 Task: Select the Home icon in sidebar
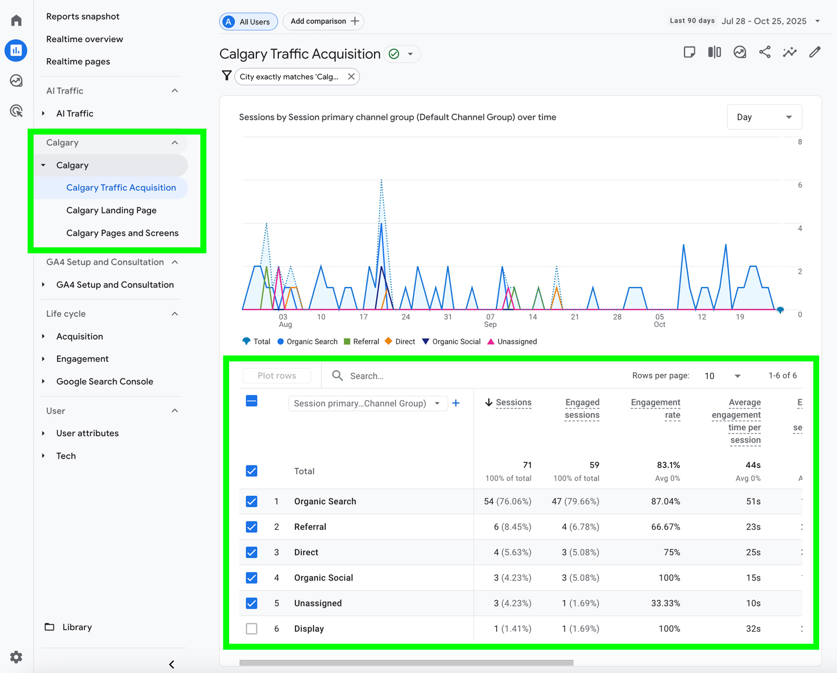pos(16,19)
